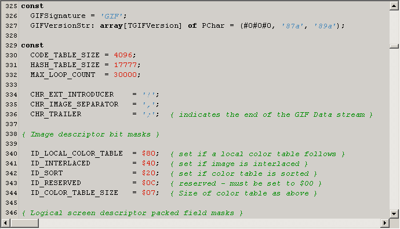Image resolution: width=400 pixels, height=229 pixels.
Task: Click the PChar type on line 327
Action: (213, 25)
